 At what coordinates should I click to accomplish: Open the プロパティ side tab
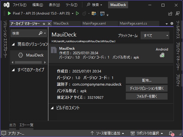[178, 80]
